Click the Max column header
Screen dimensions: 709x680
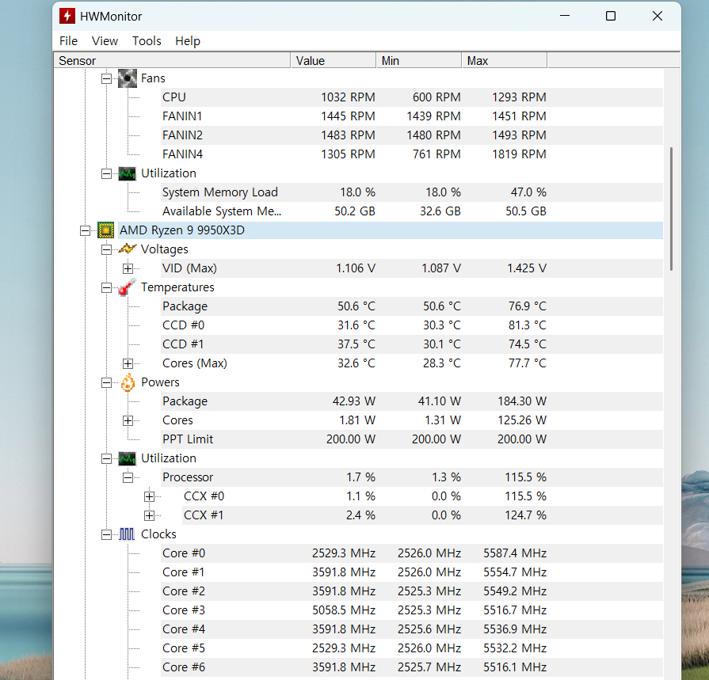point(504,60)
